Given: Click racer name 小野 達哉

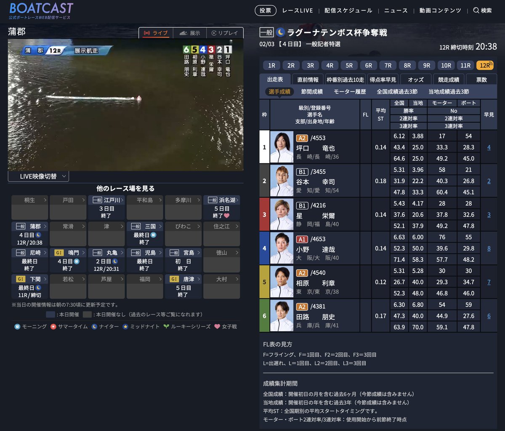Looking at the screenshot, I should pos(315,249).
